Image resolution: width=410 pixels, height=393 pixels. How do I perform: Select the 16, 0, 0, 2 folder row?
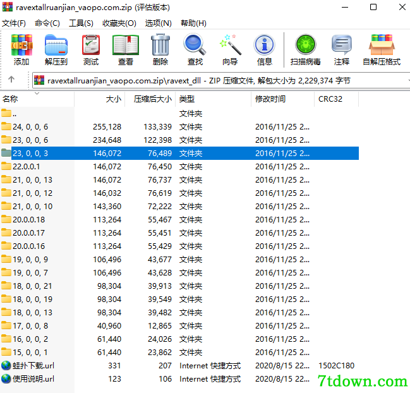click(179, 339)
